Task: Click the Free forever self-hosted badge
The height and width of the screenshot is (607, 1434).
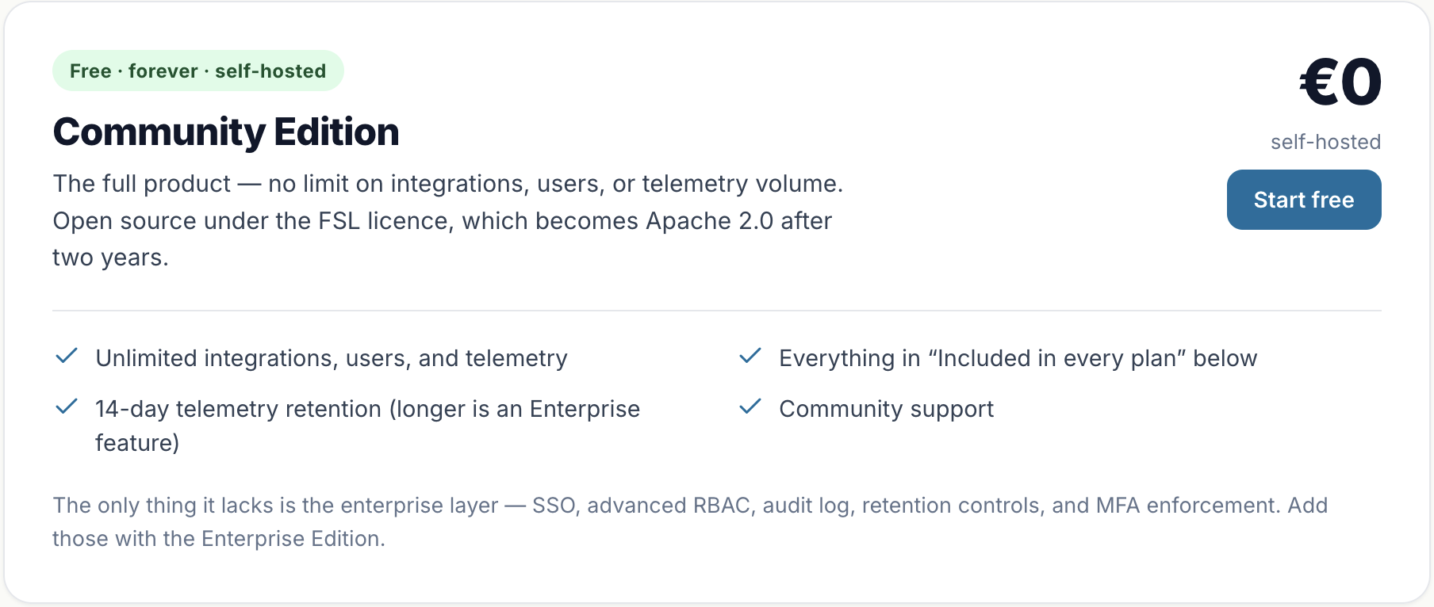Action: coord(198,71)
